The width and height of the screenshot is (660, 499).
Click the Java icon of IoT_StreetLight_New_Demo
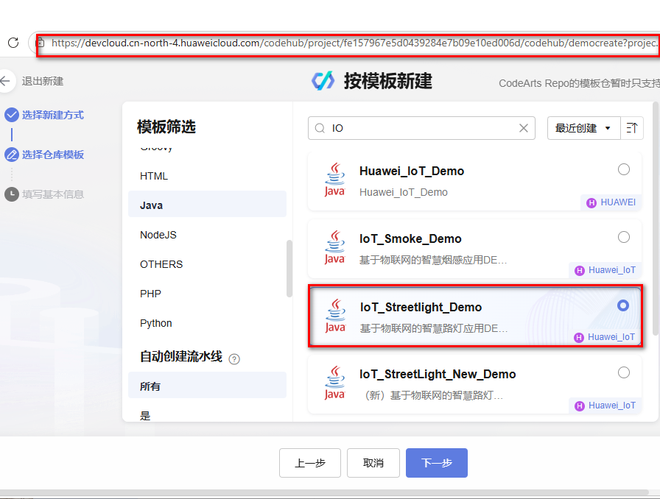coord(334,383)
